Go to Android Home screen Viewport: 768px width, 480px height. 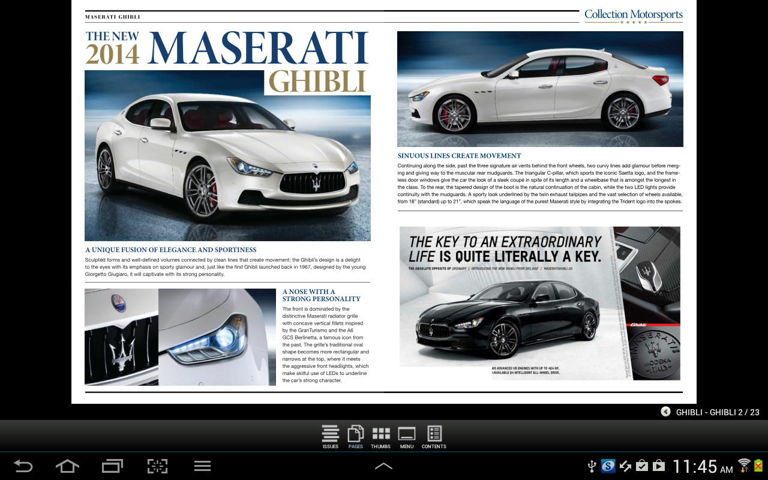pos(67,466)
